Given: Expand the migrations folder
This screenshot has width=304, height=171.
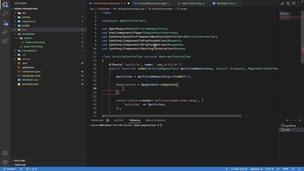Looking at the screenshot, I should [x=15, y=21].
